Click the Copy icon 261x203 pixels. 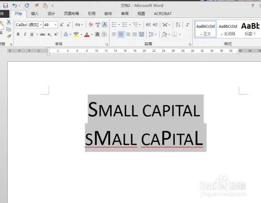tap(8, 29)
